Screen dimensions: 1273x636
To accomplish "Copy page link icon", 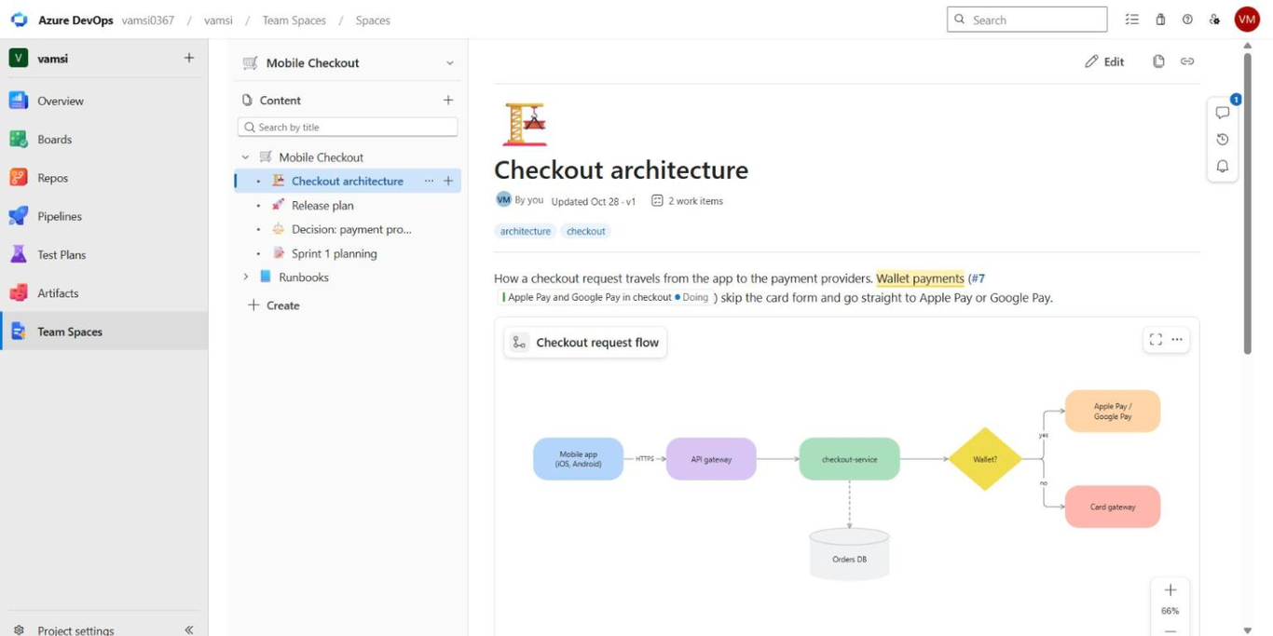I will [1187, 61].
